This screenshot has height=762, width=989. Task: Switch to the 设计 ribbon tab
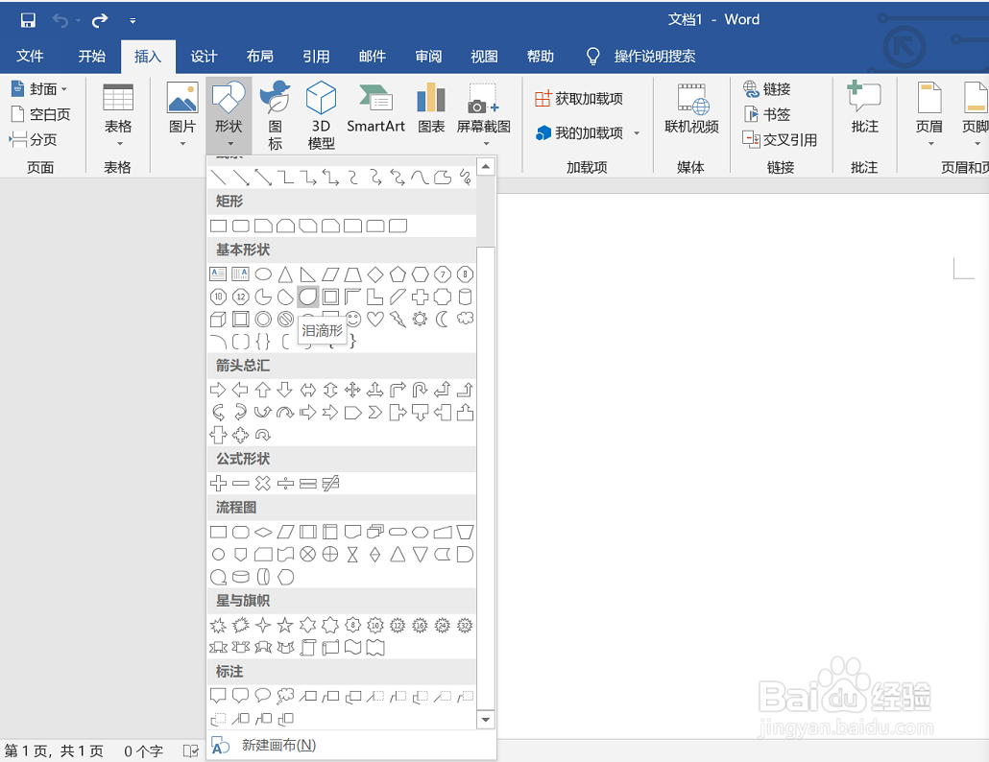tap(204, 56)
